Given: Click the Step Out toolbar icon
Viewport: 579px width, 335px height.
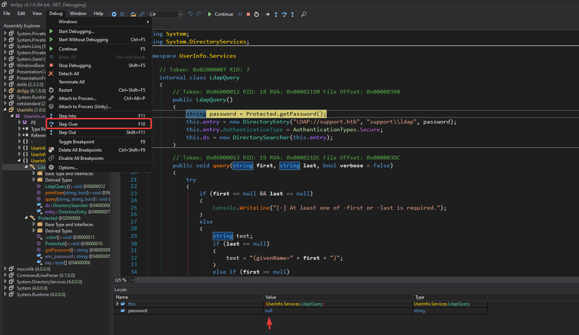Looking at the screenshot, I should pyautogui.click(x=292, y=14).
